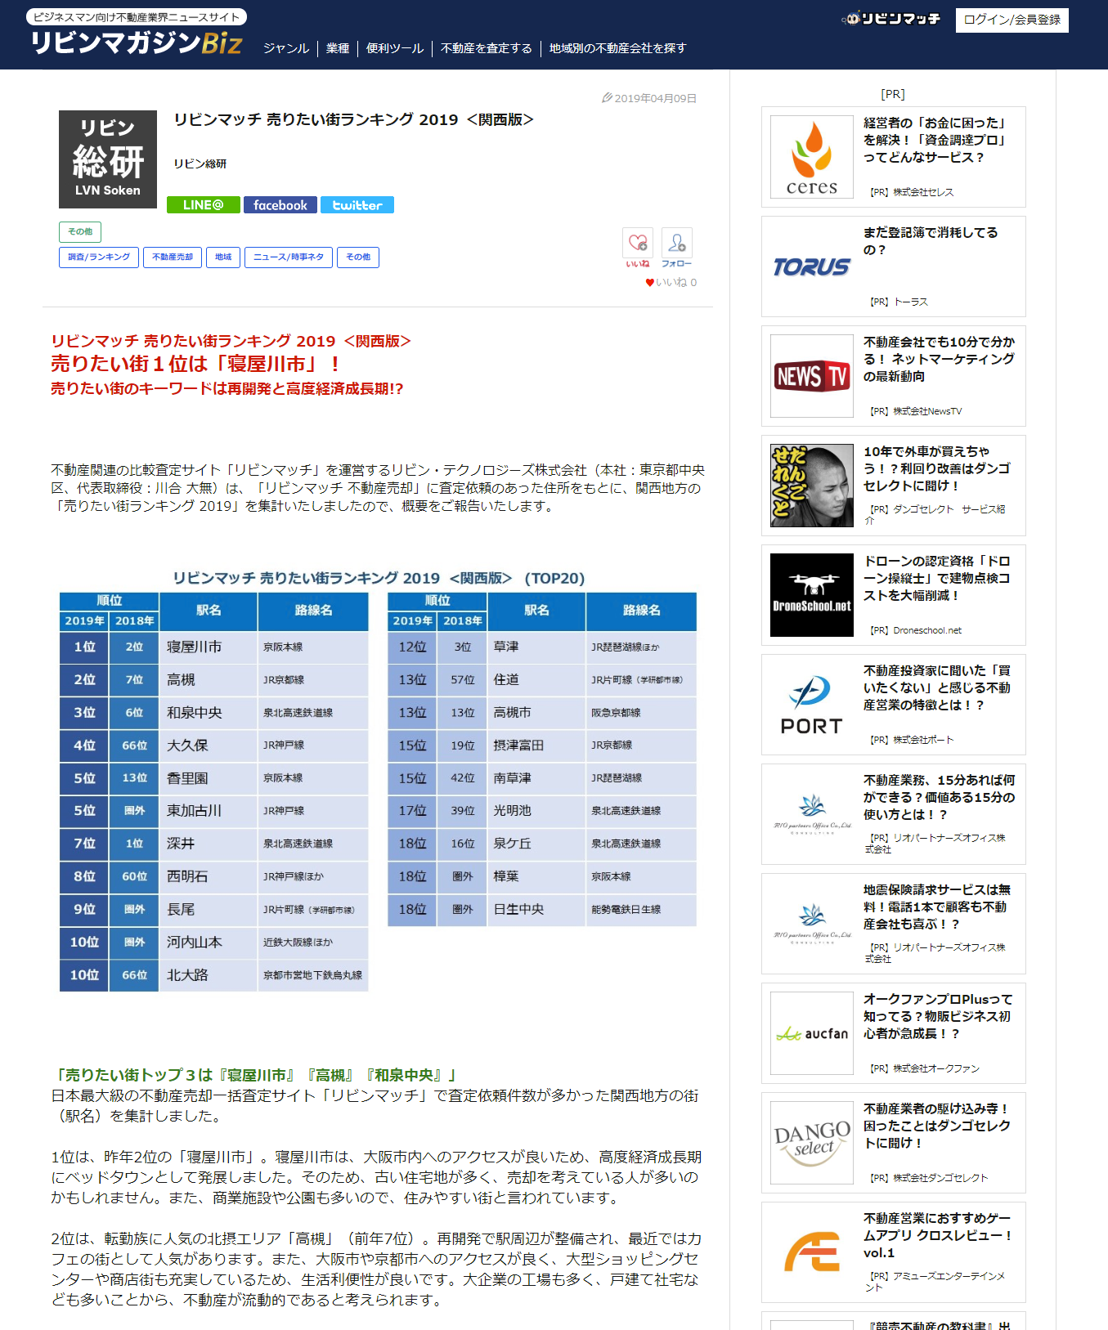Open ad ドローンの認定資格「ドローン操縦士」
Viewport: 1108px width, 1330px height.
click(937, 578)
